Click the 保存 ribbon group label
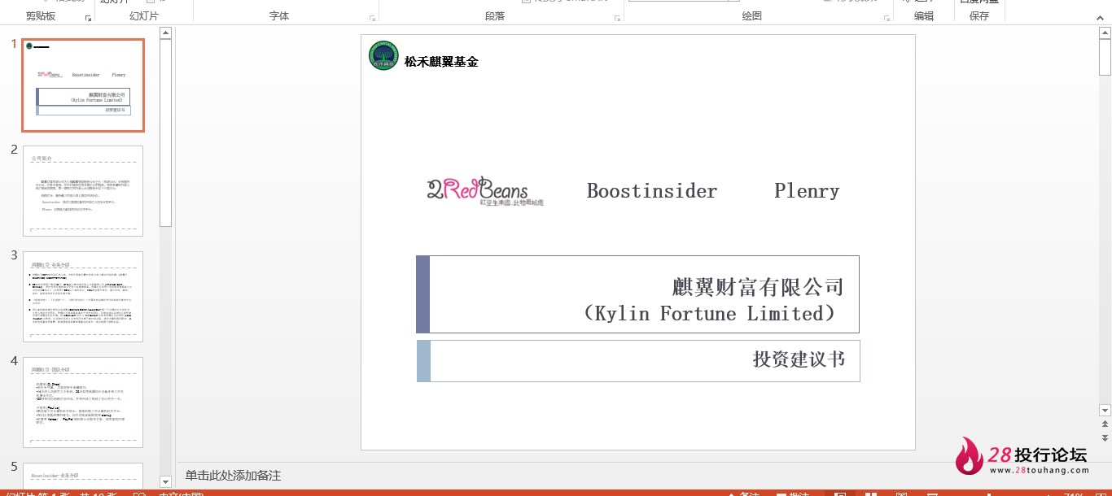The width and height of the screenshot is (1112, 496). coord(978,16)
